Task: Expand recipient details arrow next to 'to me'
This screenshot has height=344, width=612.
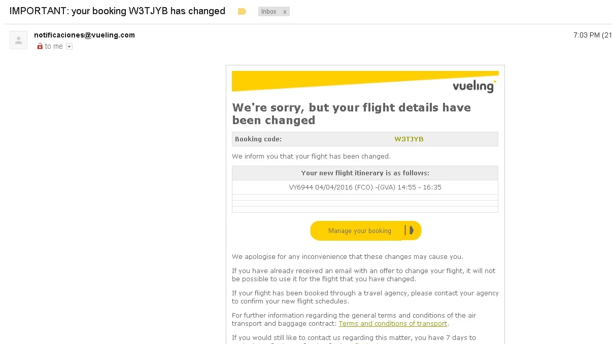Action: pyautogui.click(x=70, y=47)
